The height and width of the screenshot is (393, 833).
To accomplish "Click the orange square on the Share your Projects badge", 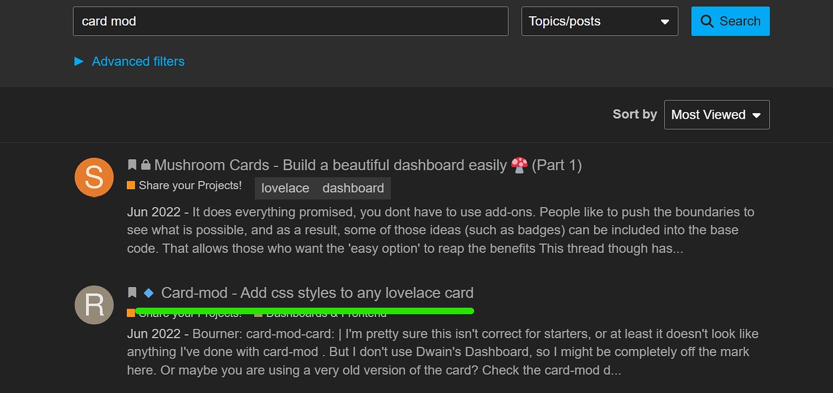I will (x=130, y=185).
